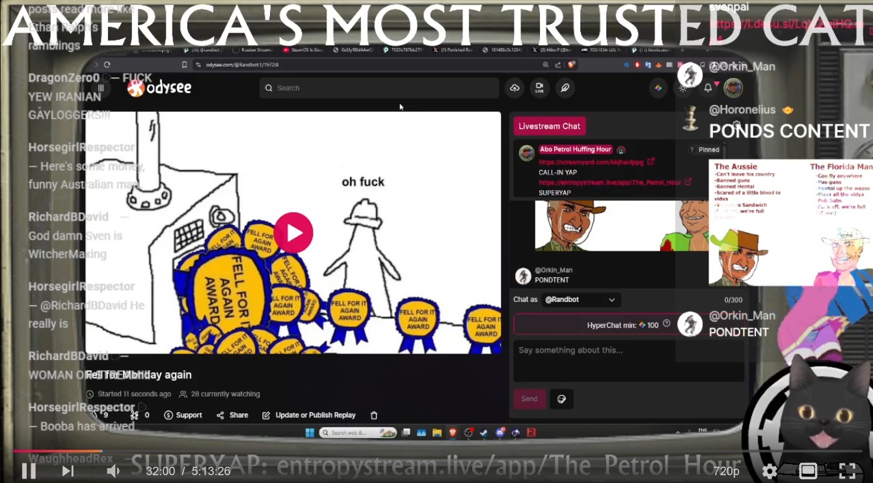Switch the player to theater mode
The image size is (873, 483).
pyautogui.click(x=808, y=471)
